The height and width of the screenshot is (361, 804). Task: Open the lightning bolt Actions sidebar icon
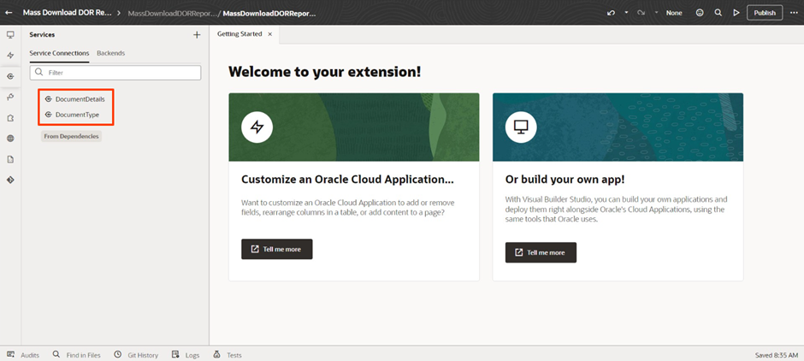tap(10, 56)
